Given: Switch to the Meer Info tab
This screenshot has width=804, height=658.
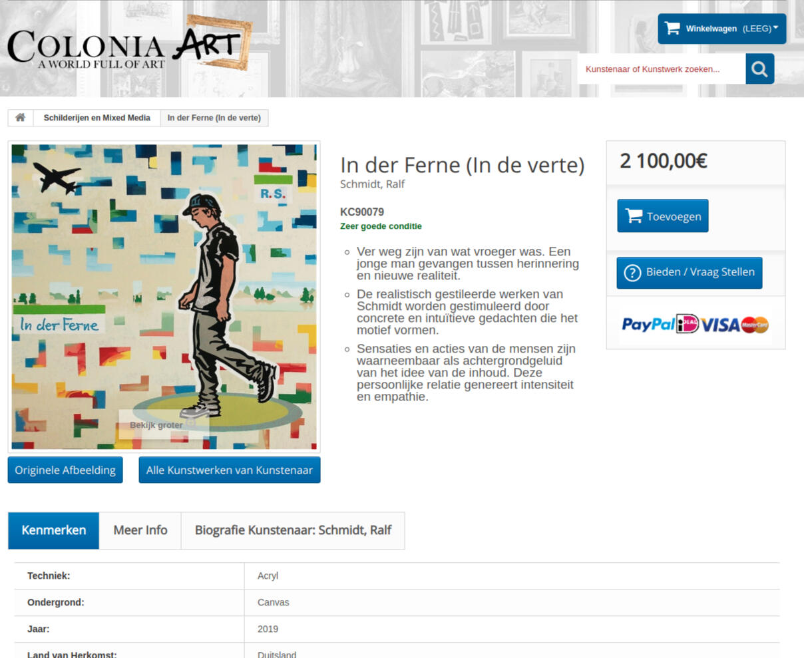Looking at the screenshot, I should 140,530.
